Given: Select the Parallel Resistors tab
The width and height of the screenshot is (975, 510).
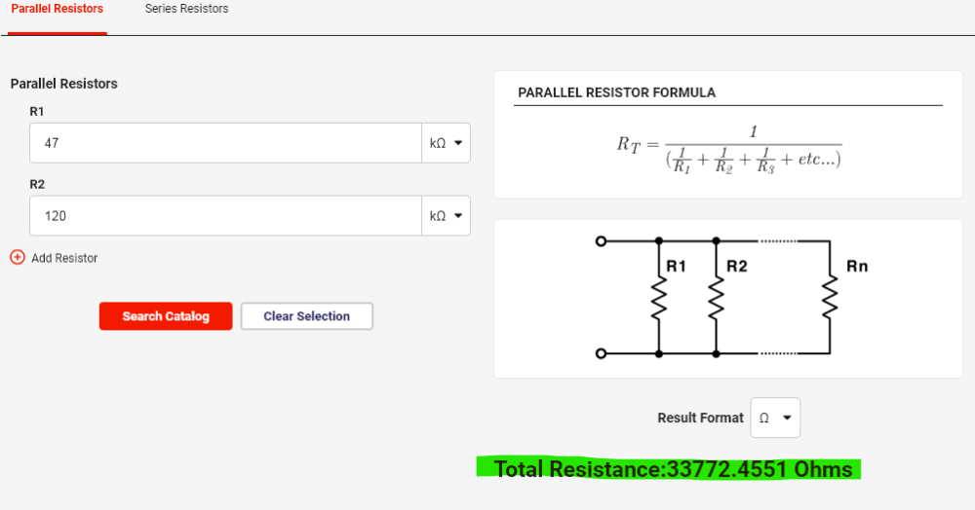Looking at the screenshot, I should (58, 9).
